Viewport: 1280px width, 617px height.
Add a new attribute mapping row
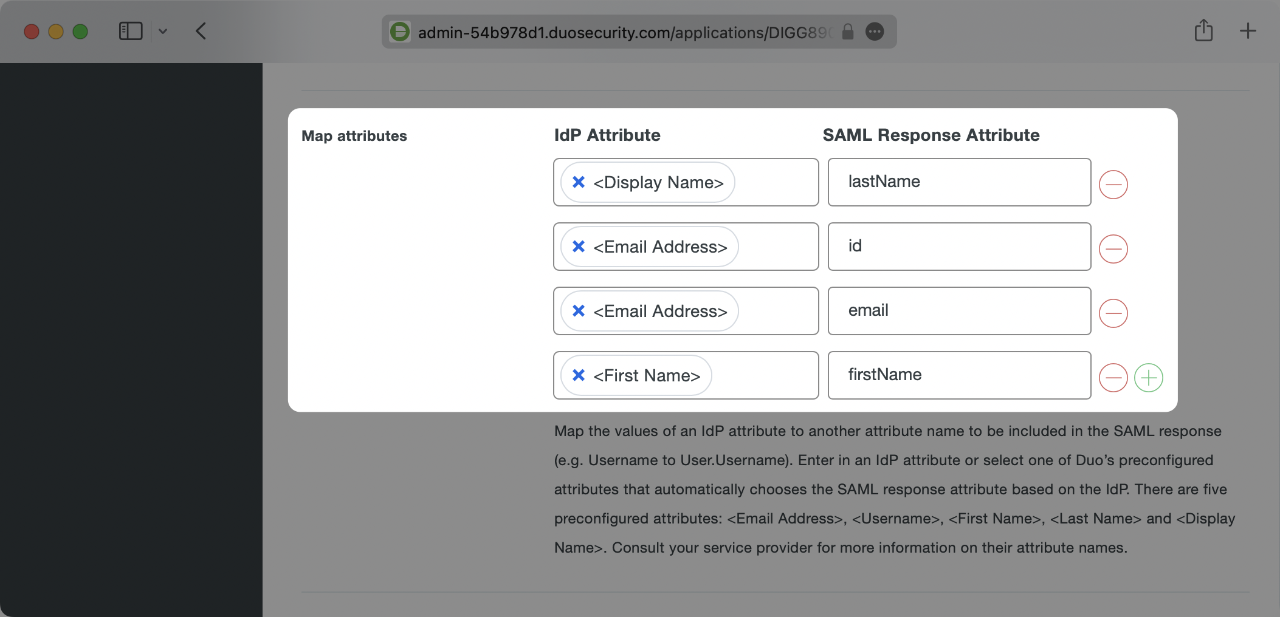1148,378
